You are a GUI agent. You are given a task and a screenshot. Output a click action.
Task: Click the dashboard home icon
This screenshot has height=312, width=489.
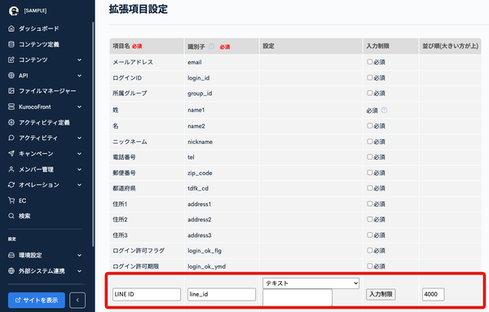tap(11, 29)
